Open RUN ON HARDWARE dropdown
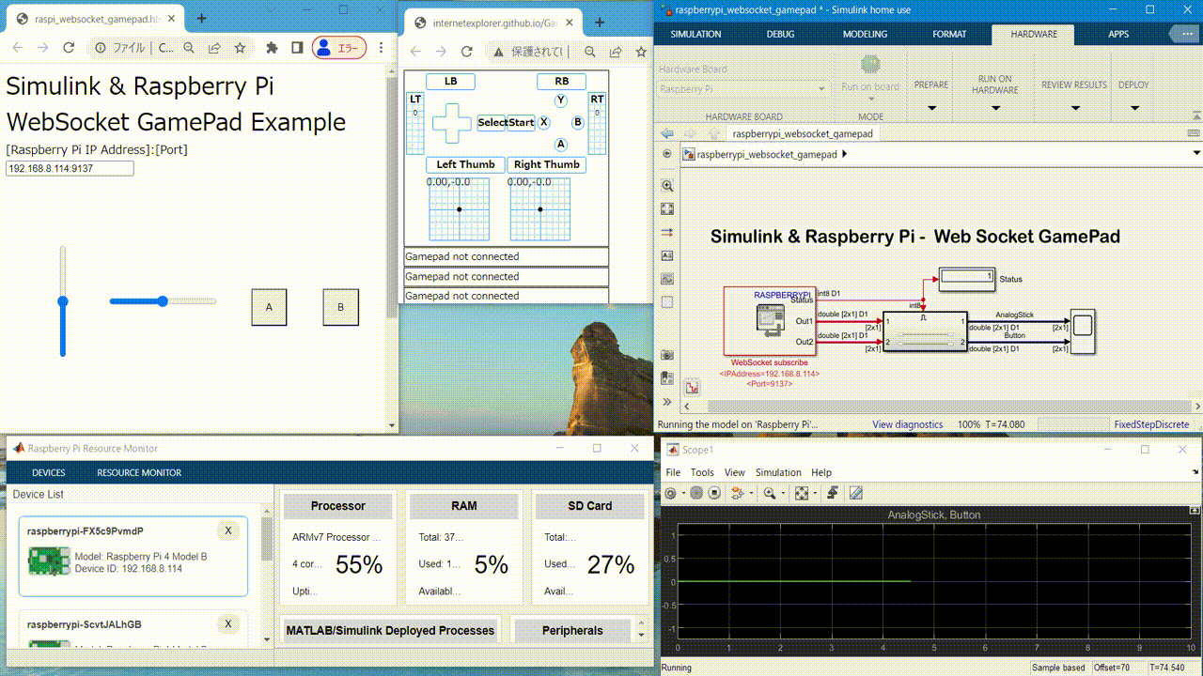 [x=994, y=92]
